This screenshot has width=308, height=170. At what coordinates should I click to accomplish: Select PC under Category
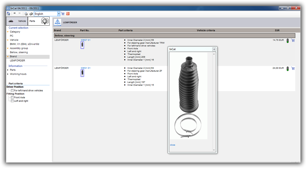click(12, 36)
